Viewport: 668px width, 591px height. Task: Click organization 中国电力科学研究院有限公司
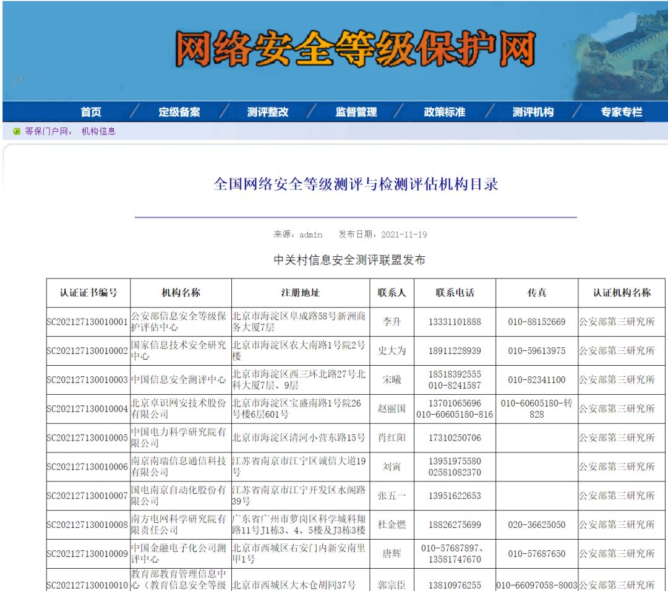pos(179,438)
